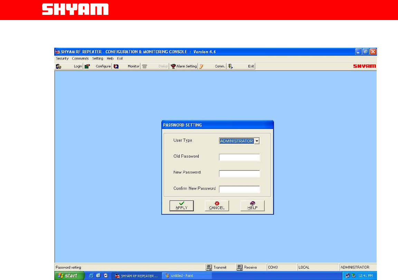398x280 pixels.
Task: Click the Configure toolbar icon
Action: coord(87,66)
